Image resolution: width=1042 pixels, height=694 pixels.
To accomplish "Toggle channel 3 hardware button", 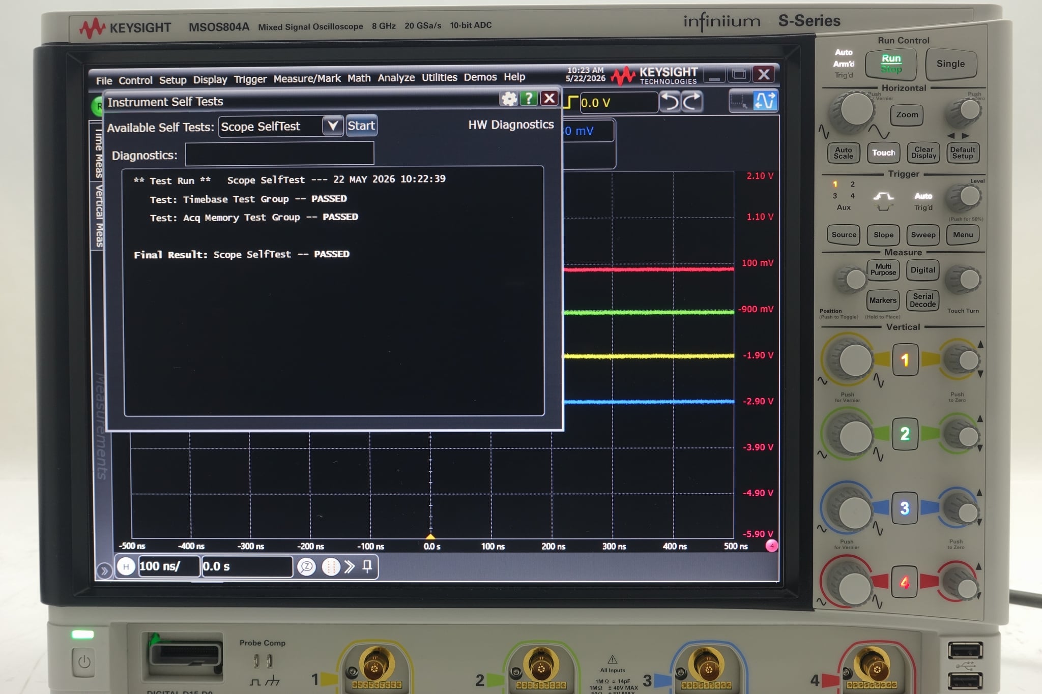I will pyautogui.click(x=904, y=508).
